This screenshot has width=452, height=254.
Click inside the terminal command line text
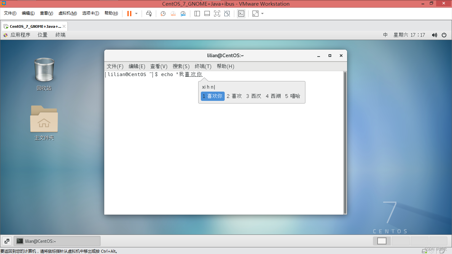(154, 74)
